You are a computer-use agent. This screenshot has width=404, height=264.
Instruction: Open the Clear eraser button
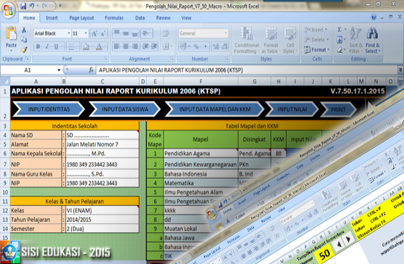[x=340, y=49]
